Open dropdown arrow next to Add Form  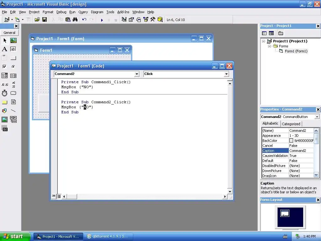click(x=23, y=20)
